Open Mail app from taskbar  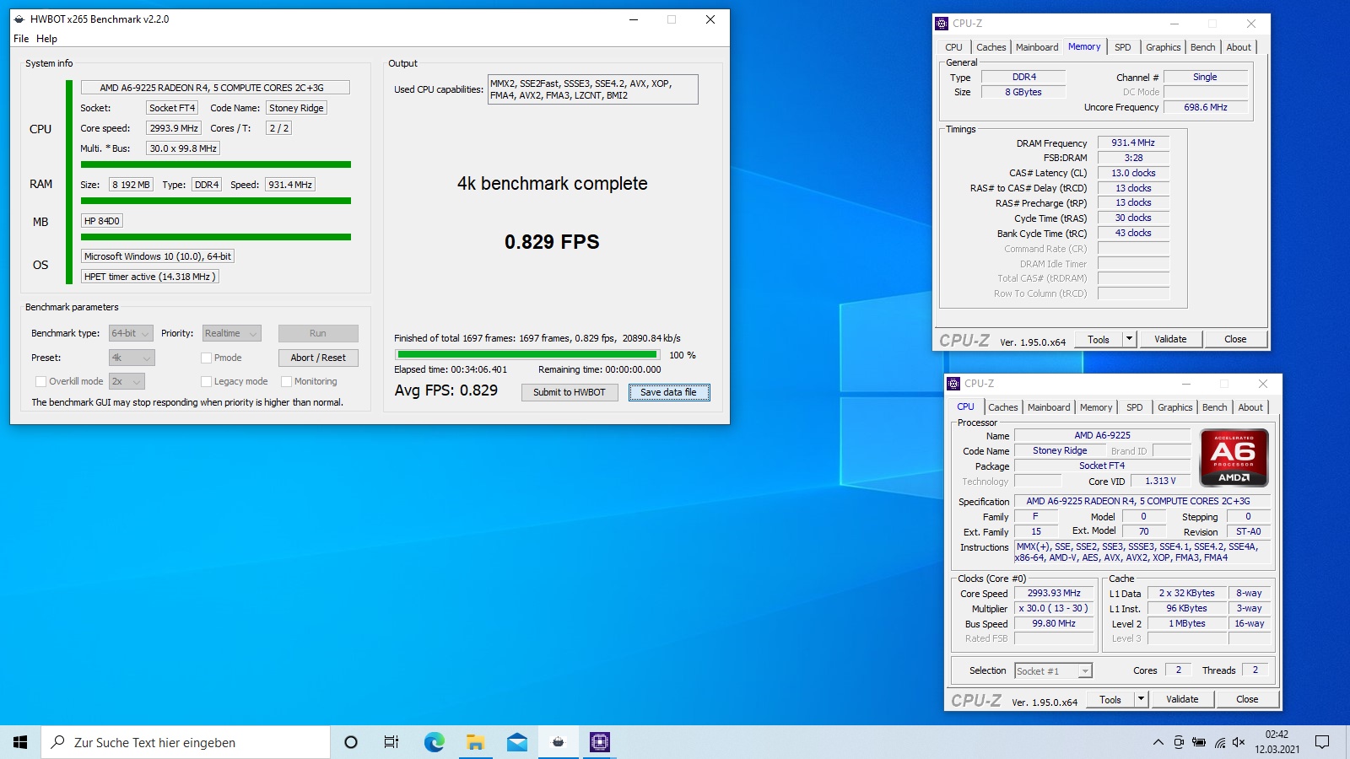pyautogui.click(x=516, y=742)
